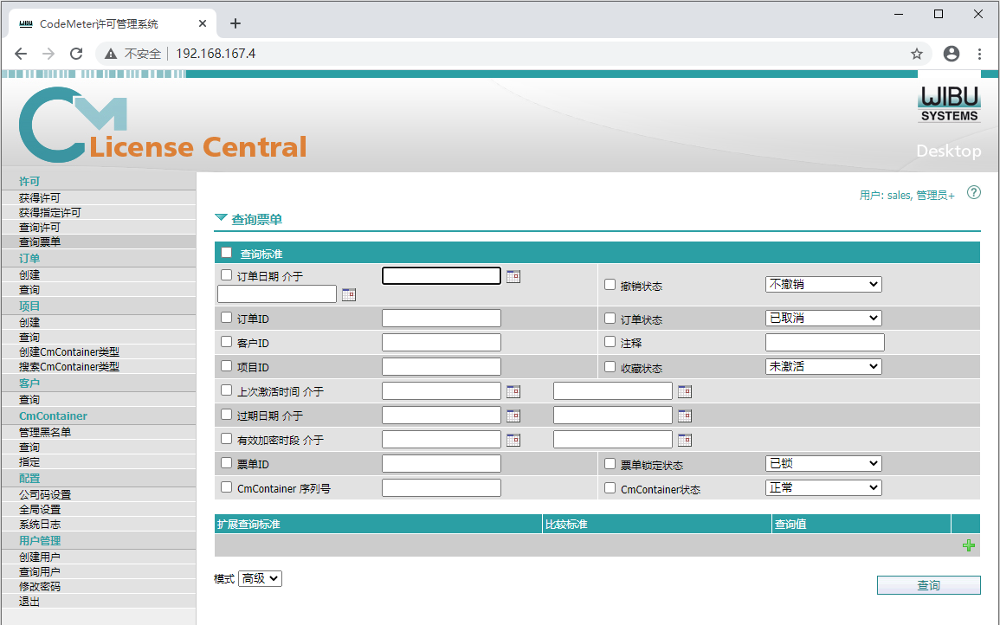The height and width of the screenshot is (625, 1000).
Task: Go back in the browser
Action: [21, 54]
